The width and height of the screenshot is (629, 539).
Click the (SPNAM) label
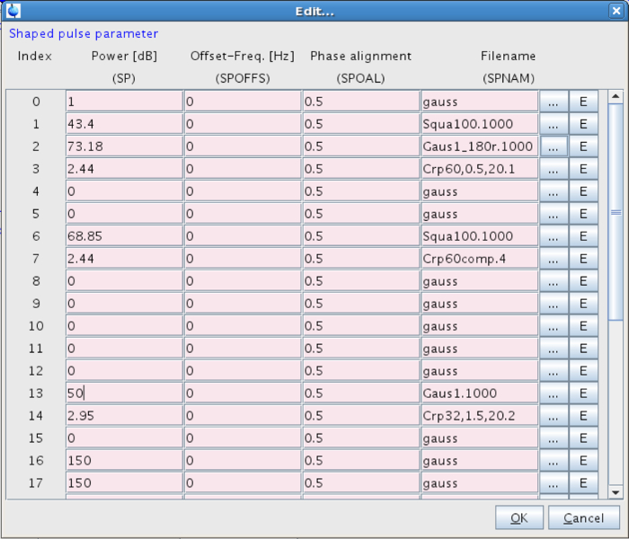tap(509, 78)
